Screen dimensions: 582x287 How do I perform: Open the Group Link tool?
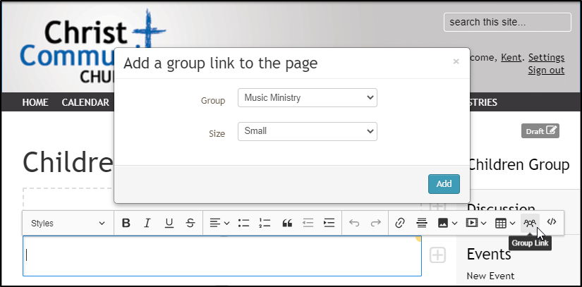pos(530,223)
